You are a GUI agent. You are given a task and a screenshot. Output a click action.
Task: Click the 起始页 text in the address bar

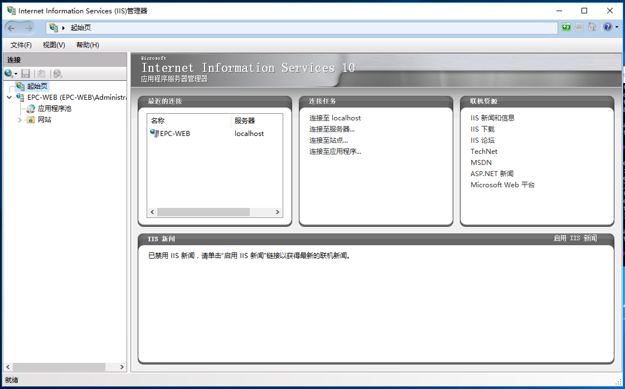(81, 28)
